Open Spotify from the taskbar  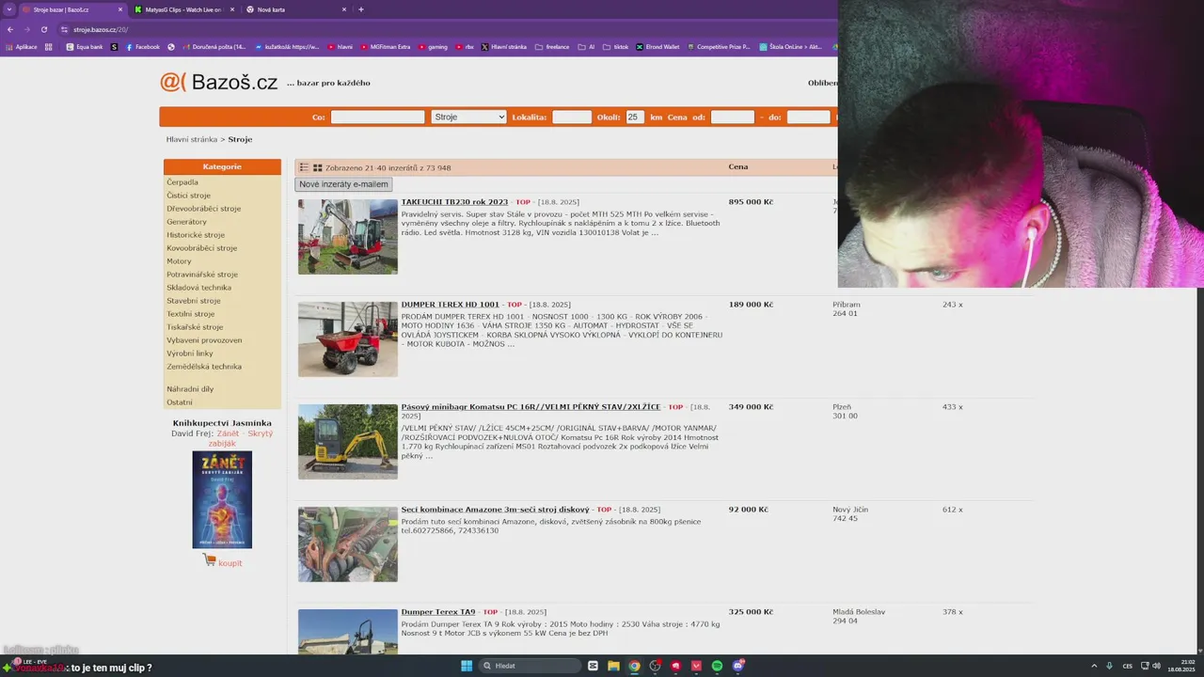coord(717,666)
